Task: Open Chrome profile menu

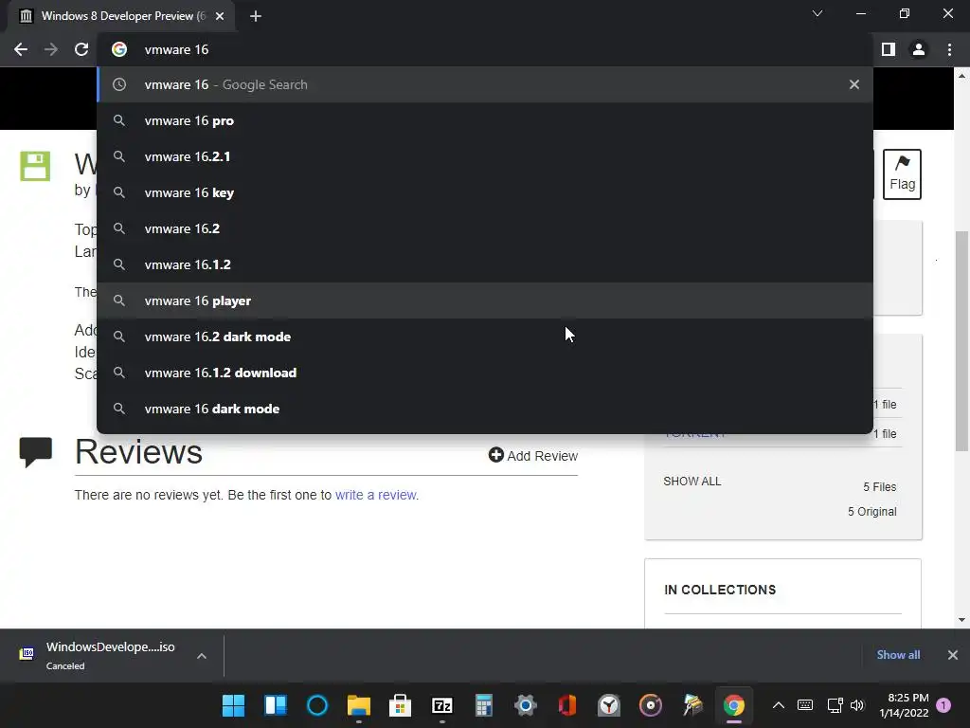Action: [x=919, y=49]
